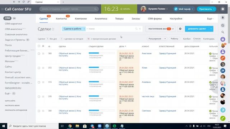Screen dimensions: 230x129
Task: Click the magnifier search icon in right sidebar
Action: (223, 32)
